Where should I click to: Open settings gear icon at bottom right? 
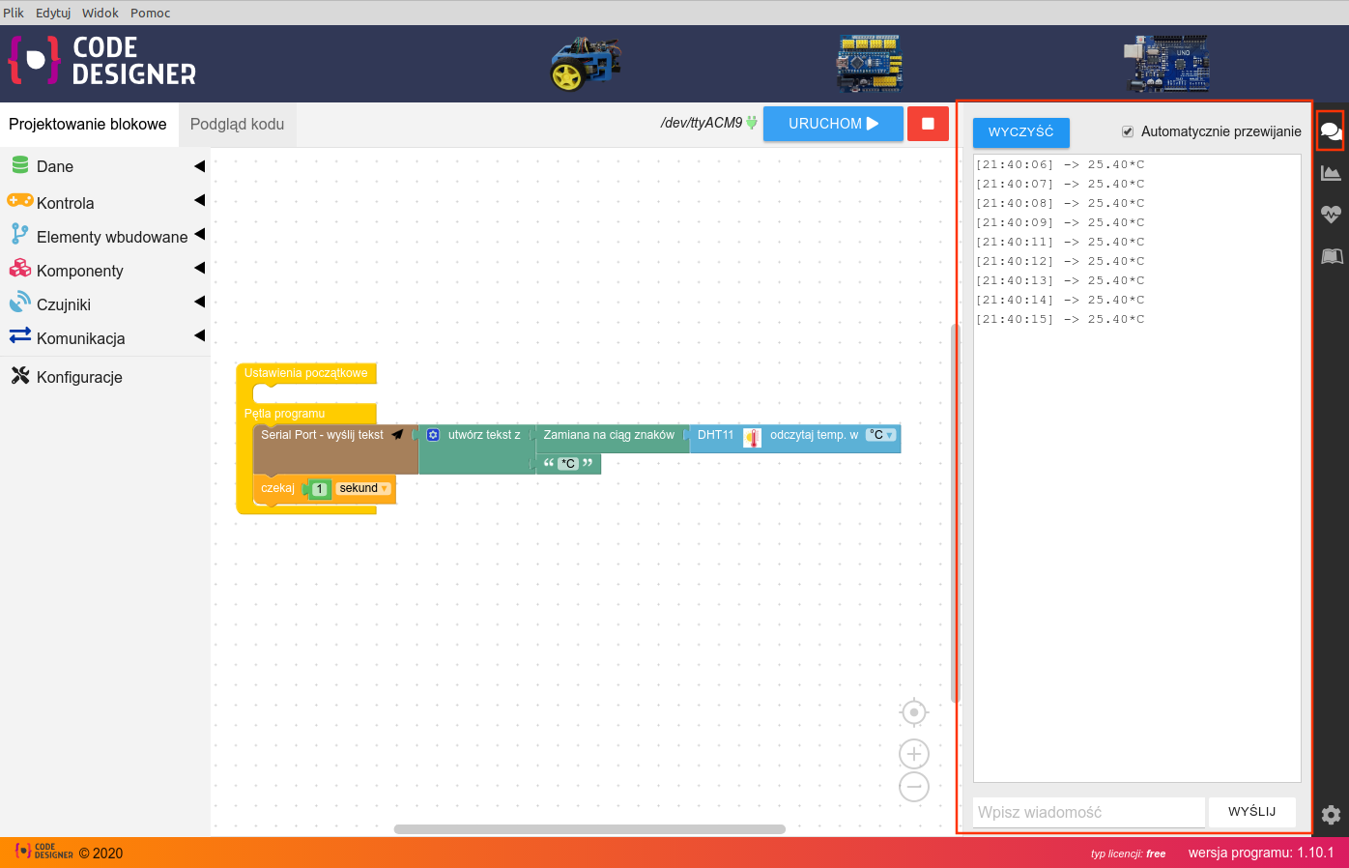point(1331,815)
